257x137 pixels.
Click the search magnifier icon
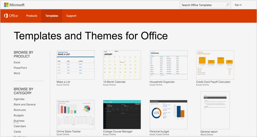(228, 5)
